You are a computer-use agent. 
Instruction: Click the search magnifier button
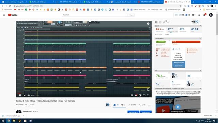pos(131,15)
